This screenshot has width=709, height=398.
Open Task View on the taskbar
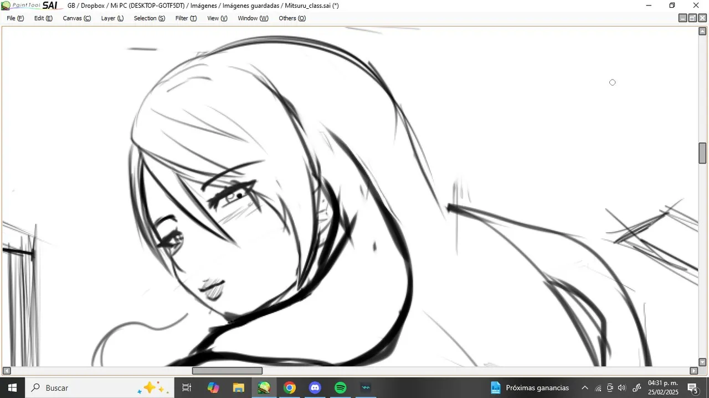[187, 387]
